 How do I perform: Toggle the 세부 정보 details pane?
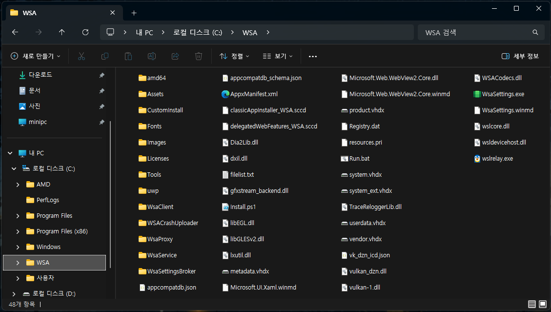(x=520, y=56)
